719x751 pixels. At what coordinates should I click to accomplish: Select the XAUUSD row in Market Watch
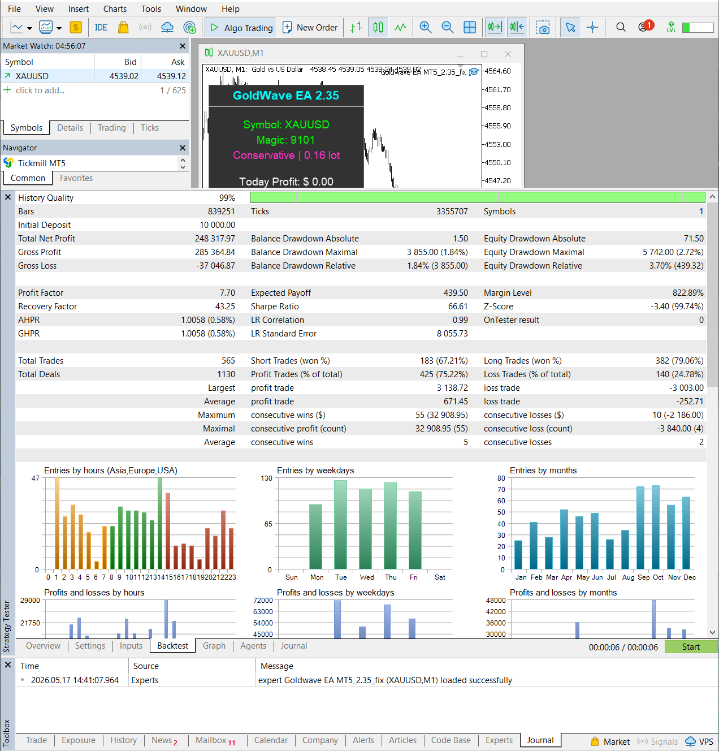pyautogui.click(x=95, y=76)
